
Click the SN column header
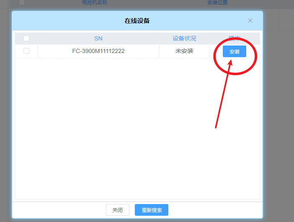98,38
